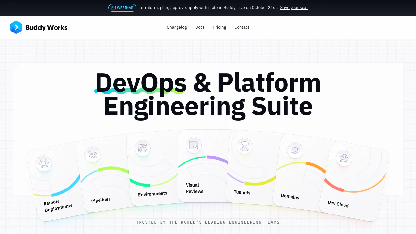
Task: Click the Pipelines branch icon
Action: 92,154
